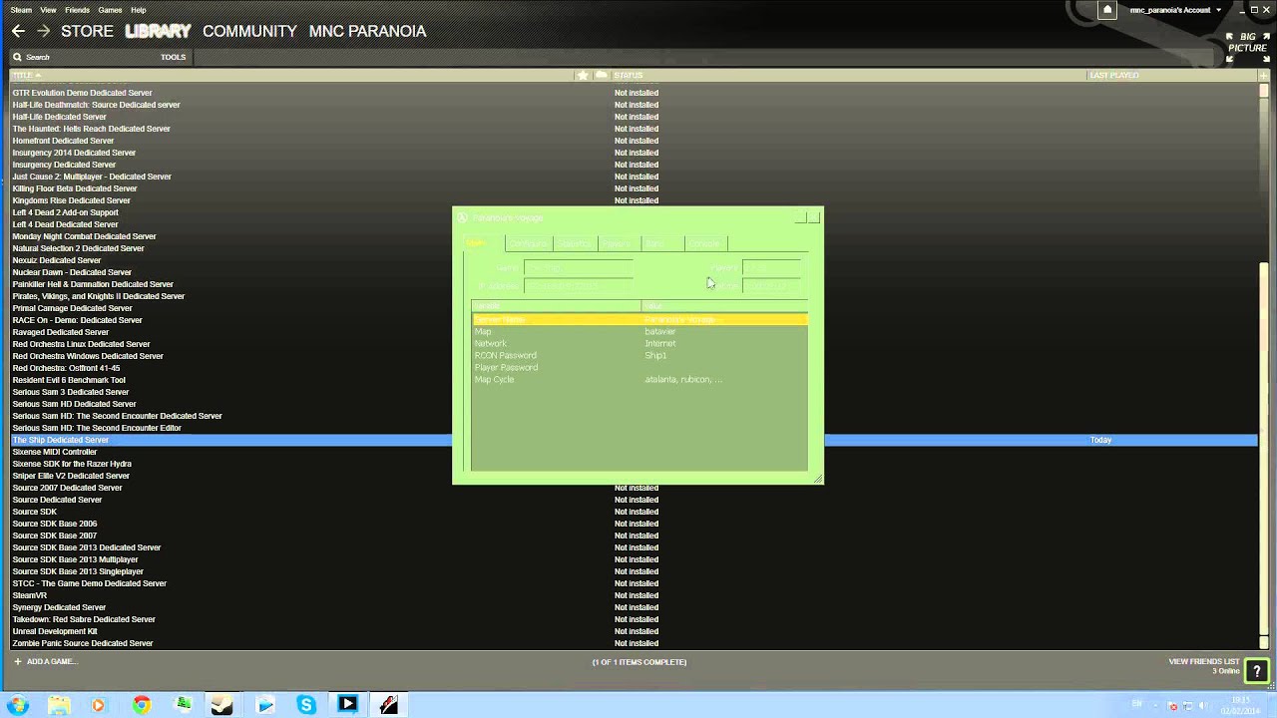Go back with the left arrow button
Image resolution: width=1277 pixels, height=718 pixels.
(18, 31)
